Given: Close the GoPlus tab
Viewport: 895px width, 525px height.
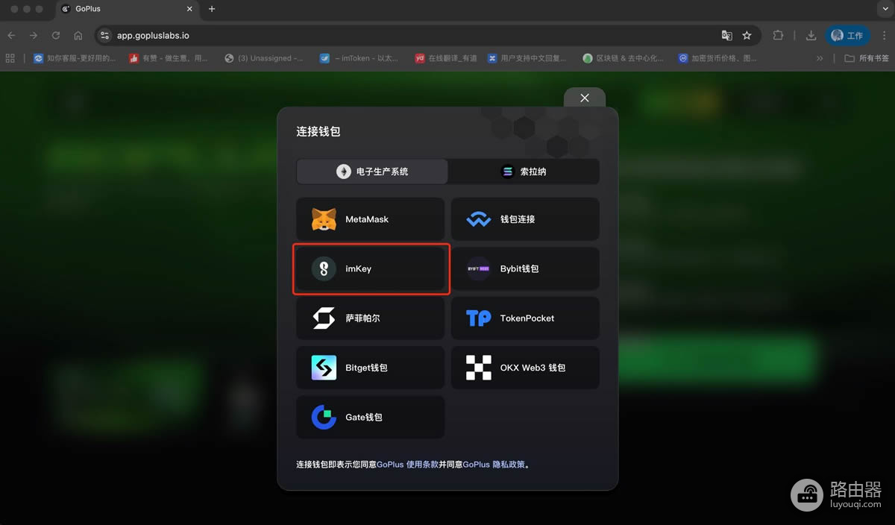Looking at the screenshot, I should click(189, 9).
